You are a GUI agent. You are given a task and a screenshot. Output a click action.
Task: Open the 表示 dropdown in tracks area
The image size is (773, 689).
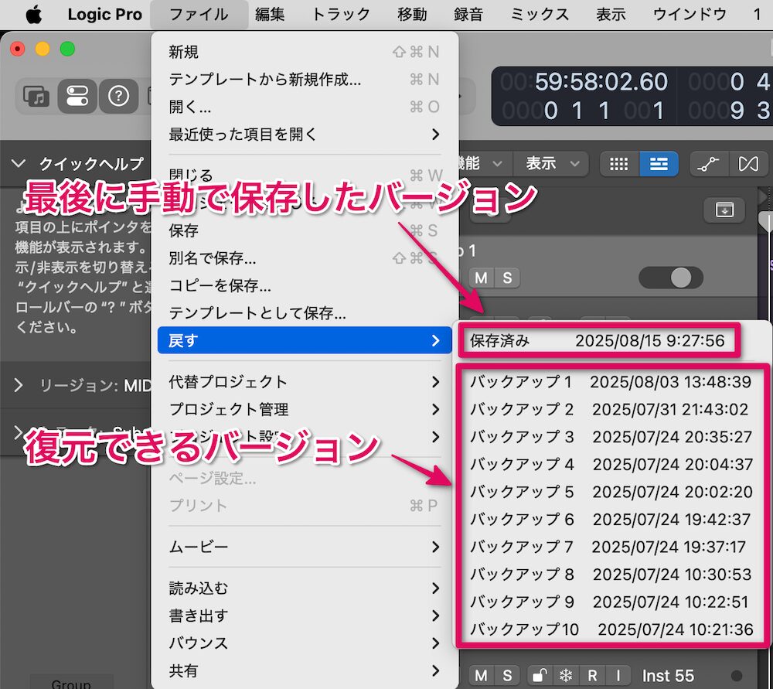click(x=551, y=163)
